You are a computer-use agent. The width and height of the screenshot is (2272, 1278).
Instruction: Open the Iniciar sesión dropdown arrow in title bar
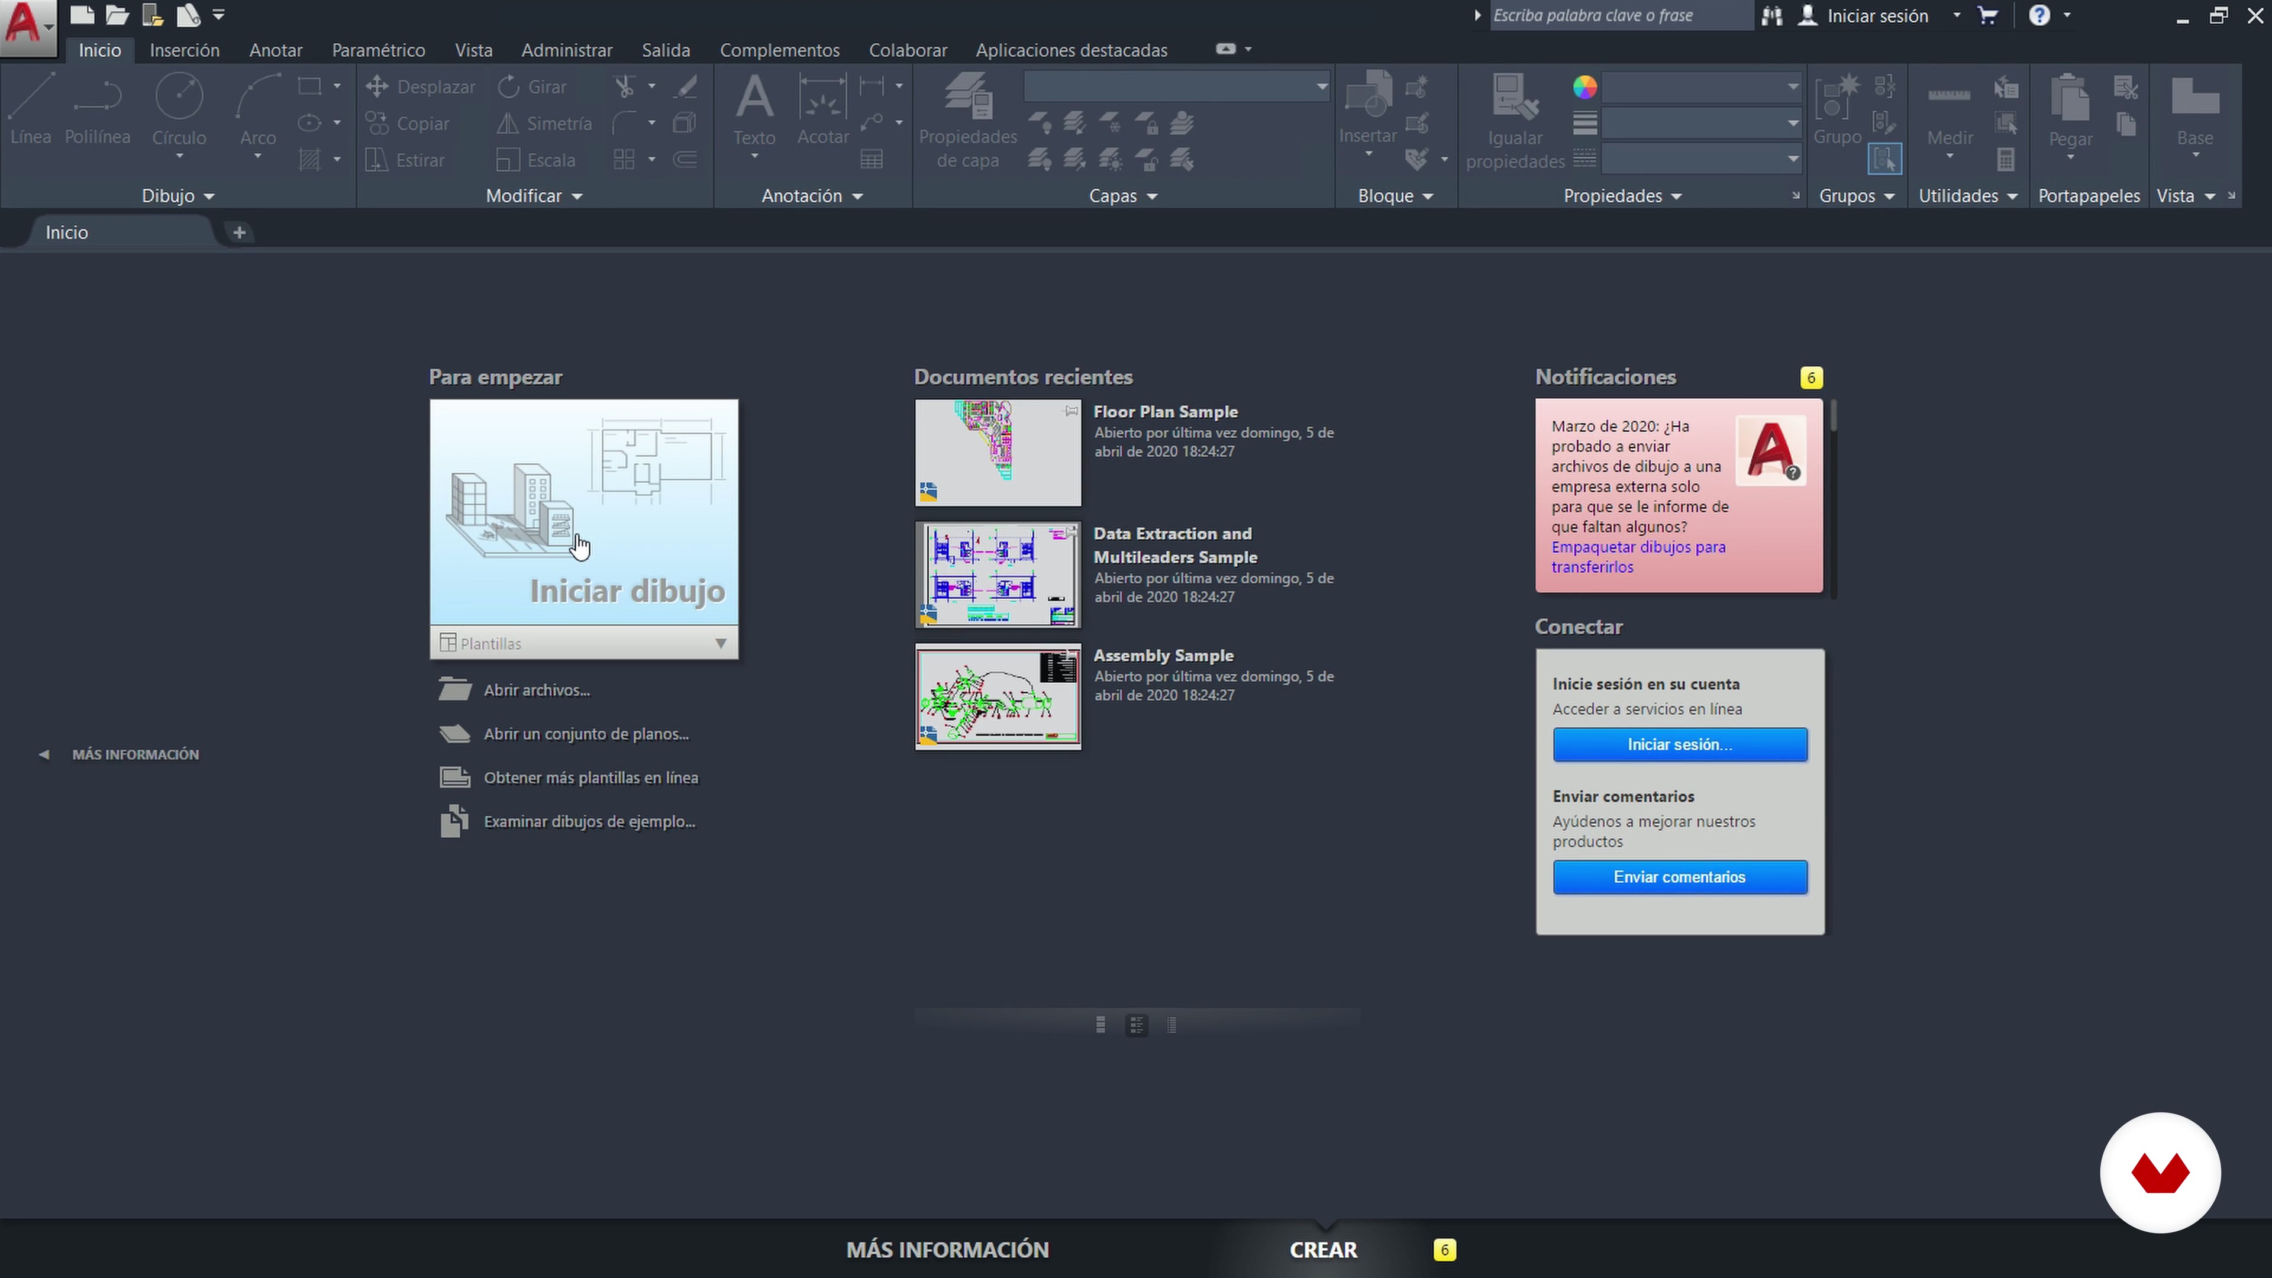point(1956,15)
